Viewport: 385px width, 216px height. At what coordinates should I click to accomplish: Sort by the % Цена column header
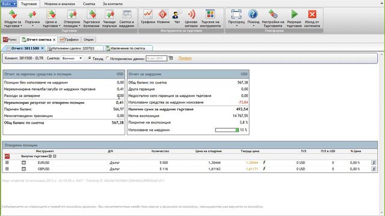click(x=356, y=151)
